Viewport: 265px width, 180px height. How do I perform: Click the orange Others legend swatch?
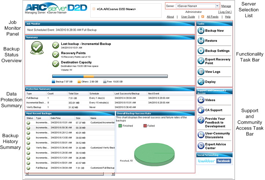click(79, 82)
